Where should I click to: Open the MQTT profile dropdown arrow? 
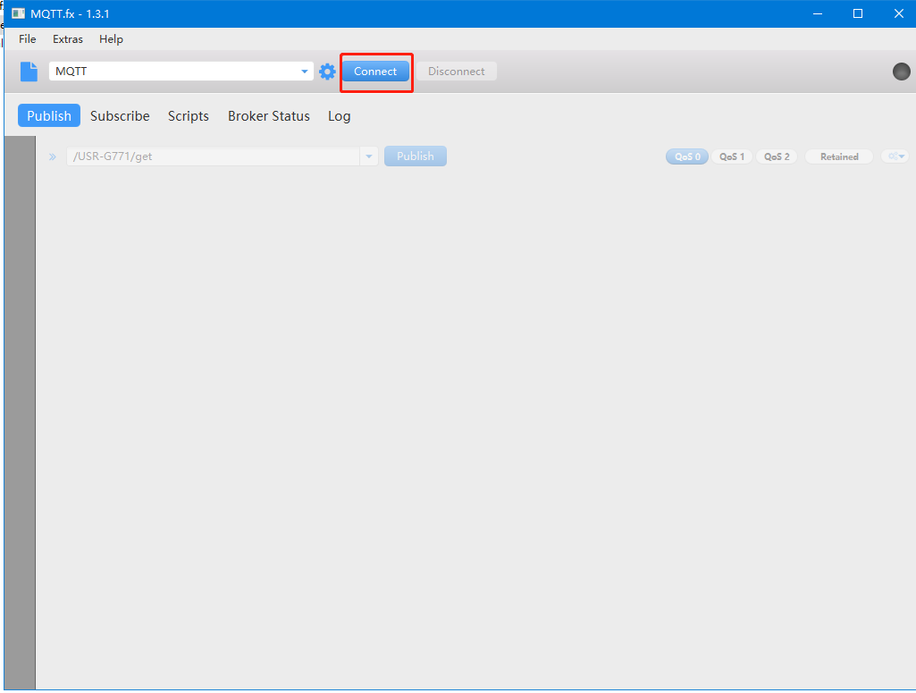[305, 72]
